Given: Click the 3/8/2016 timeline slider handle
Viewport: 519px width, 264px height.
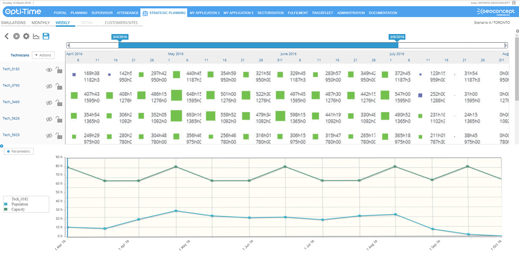Looking at the screenshot, I should point(397,37).
